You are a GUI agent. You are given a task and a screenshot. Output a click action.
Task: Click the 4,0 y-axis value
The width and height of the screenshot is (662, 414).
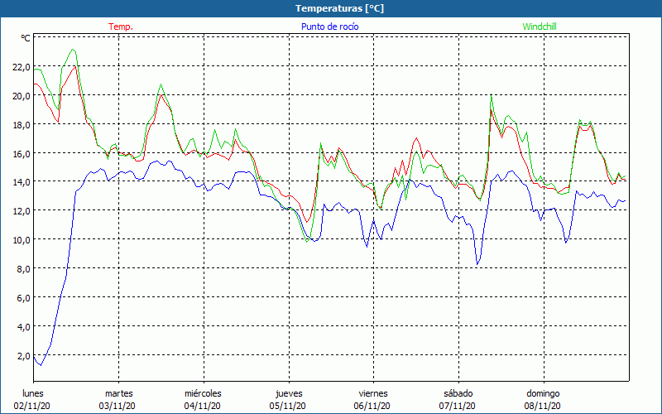coord(26,326)
